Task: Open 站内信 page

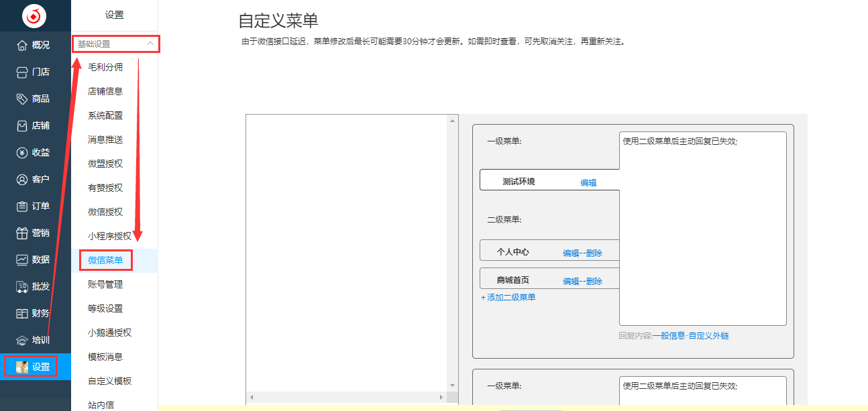Action: (101, 404)
